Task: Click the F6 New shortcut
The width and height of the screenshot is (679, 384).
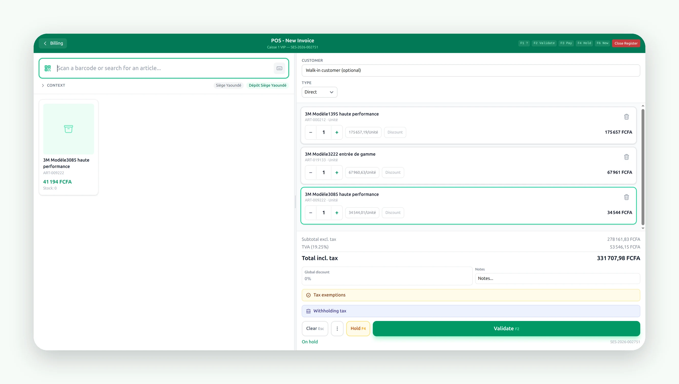Action: 602,43
